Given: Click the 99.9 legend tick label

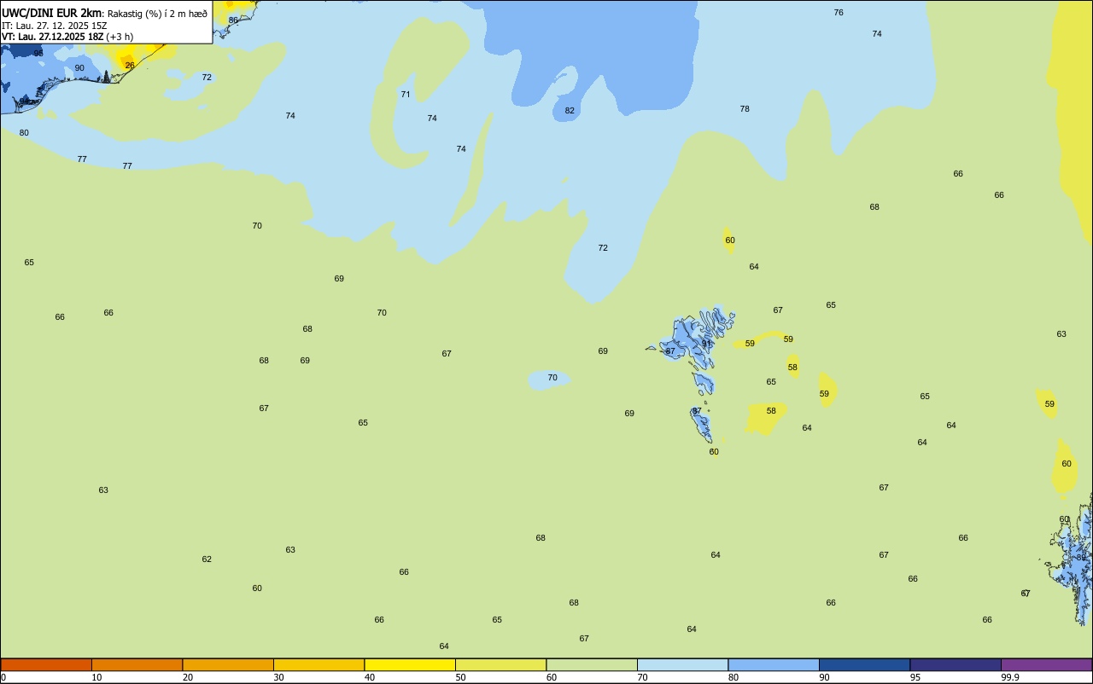Looking at the screenshot, I should pyautogui.click(x=1010, y=677).
